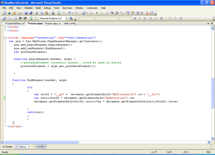Open Navigate Backward dropdown arrow
215x155 pixels.
(87, 13)
